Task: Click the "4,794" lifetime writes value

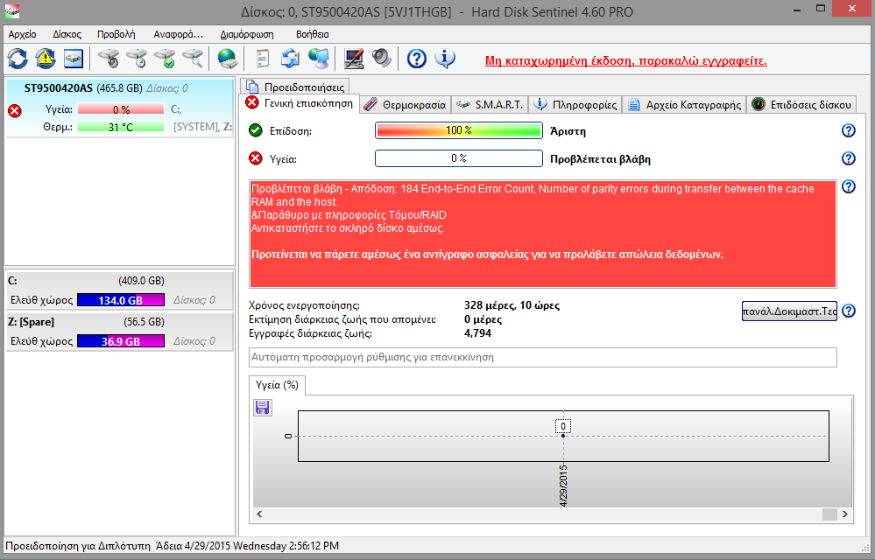Action: pyautogui.click(x=477, y=333)
